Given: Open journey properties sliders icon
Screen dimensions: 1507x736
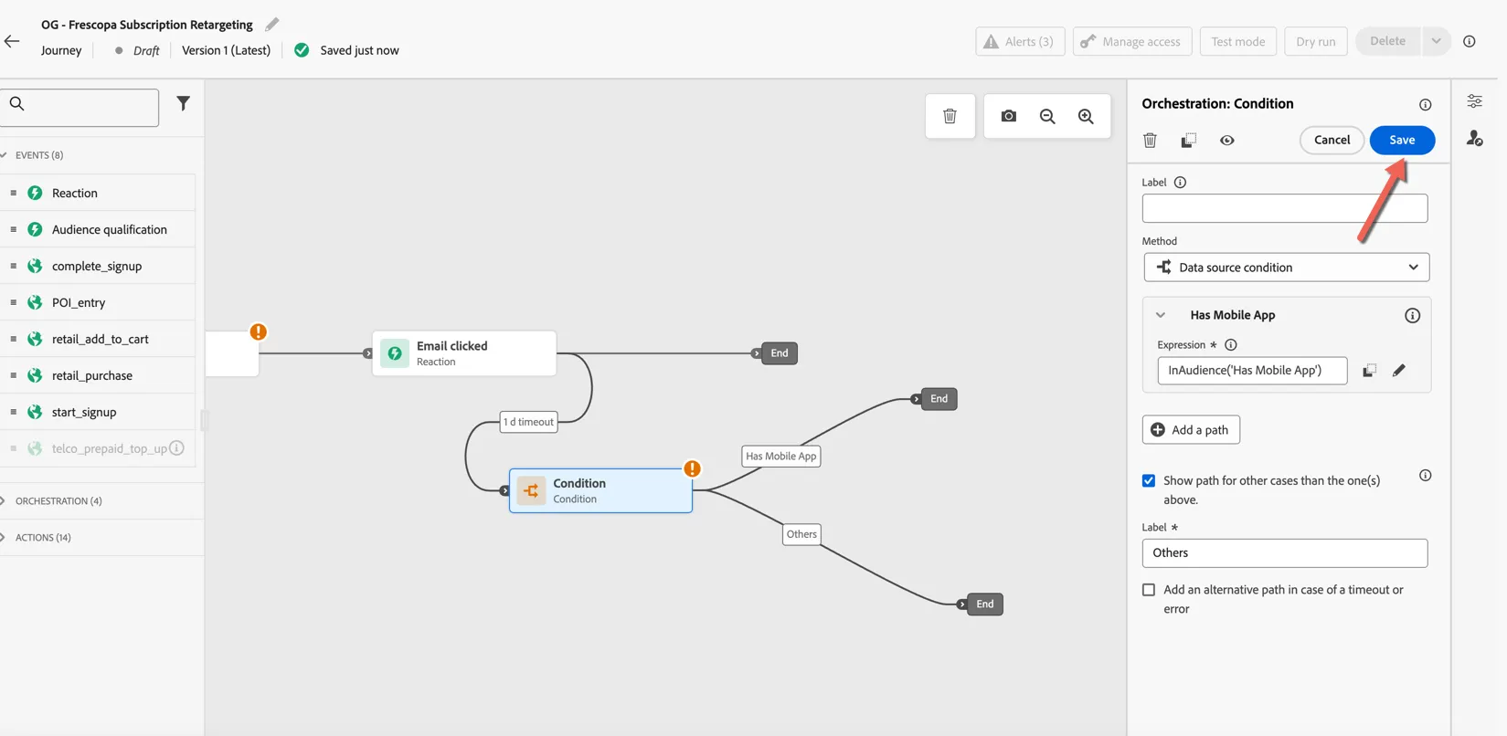Looking at the screenshot, I should 1474,101.
